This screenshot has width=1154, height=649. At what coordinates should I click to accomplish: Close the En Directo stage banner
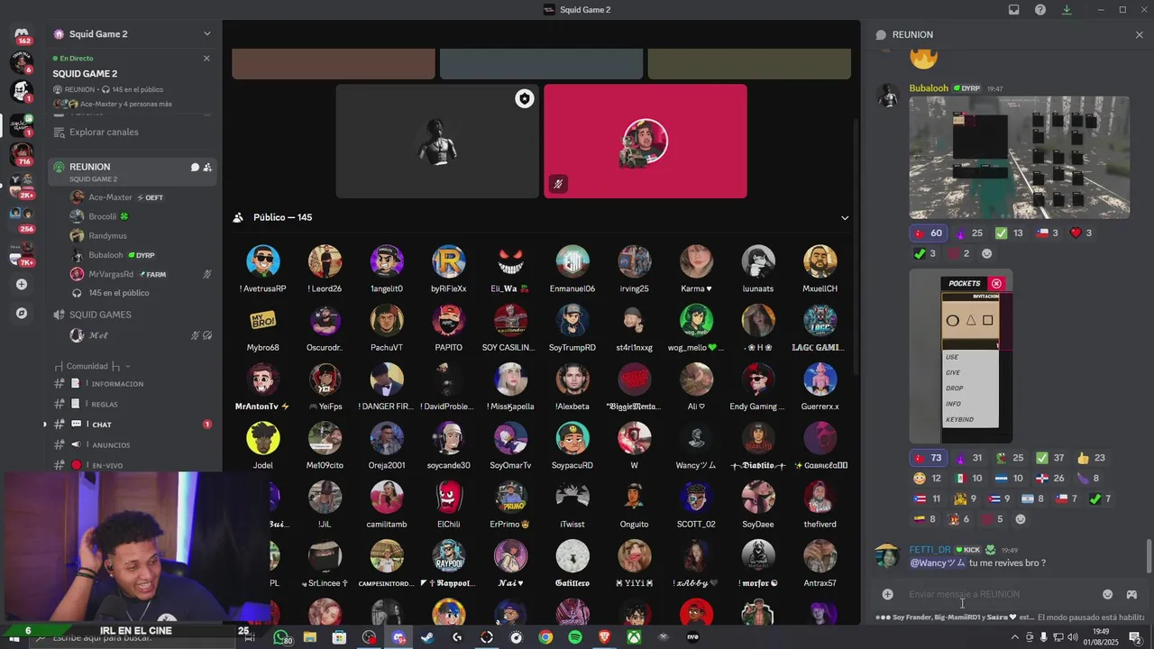pos(206,58)
